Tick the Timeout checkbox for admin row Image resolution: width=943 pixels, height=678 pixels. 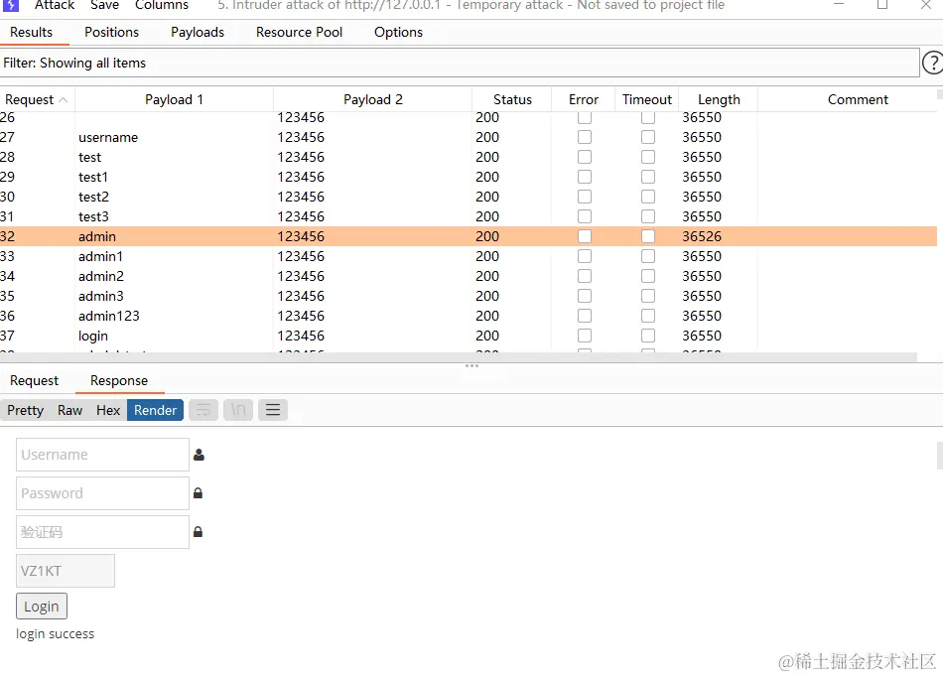(x=648, y=236)
